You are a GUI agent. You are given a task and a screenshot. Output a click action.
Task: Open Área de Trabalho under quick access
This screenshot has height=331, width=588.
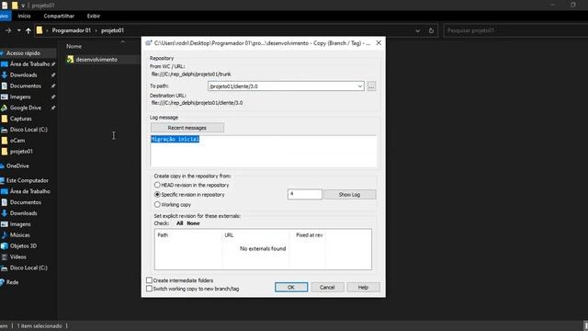(x=29, y=63)
